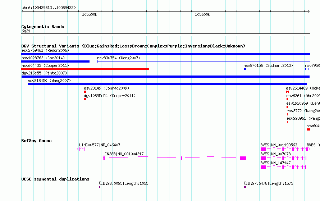320x201 pixels.
Task: Click the segmental duplication %ID:97.6478 purple box
Action: coord(245,187)
